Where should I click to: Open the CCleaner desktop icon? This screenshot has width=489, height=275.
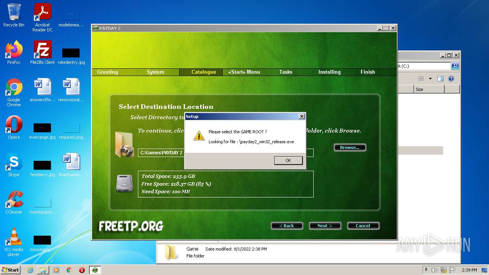(x=14, y=202)
